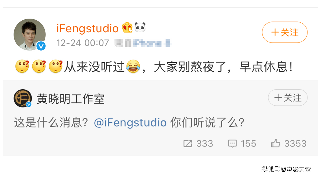Image resolution: width=318 pixels, height=176 pixels.
Task: Like the post with the thumbs-up icon
Action: (x=275, y=143)
